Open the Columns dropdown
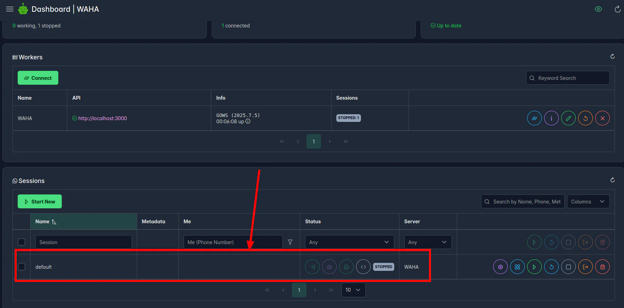 click(588, 201)
